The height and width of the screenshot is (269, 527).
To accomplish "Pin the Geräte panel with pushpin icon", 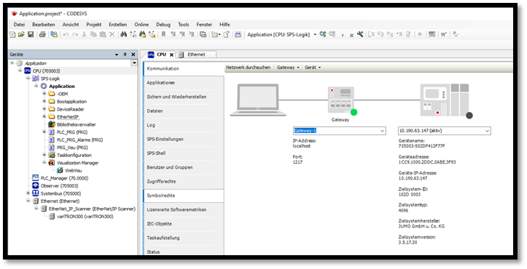I will coord(125,55).
